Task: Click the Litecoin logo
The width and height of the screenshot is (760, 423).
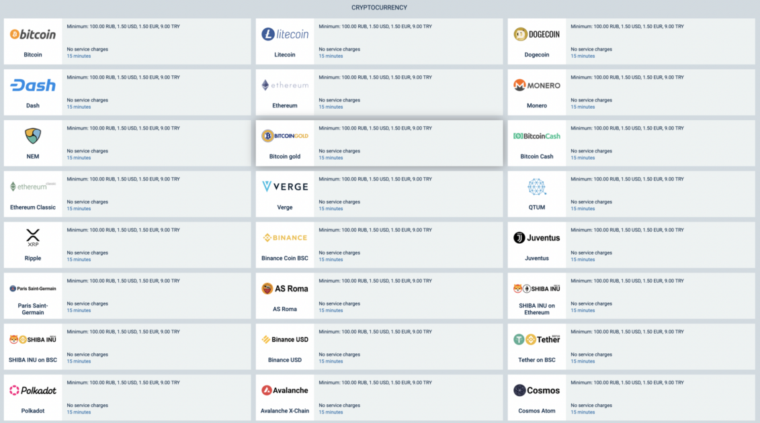Action: (x=285, y=34)
